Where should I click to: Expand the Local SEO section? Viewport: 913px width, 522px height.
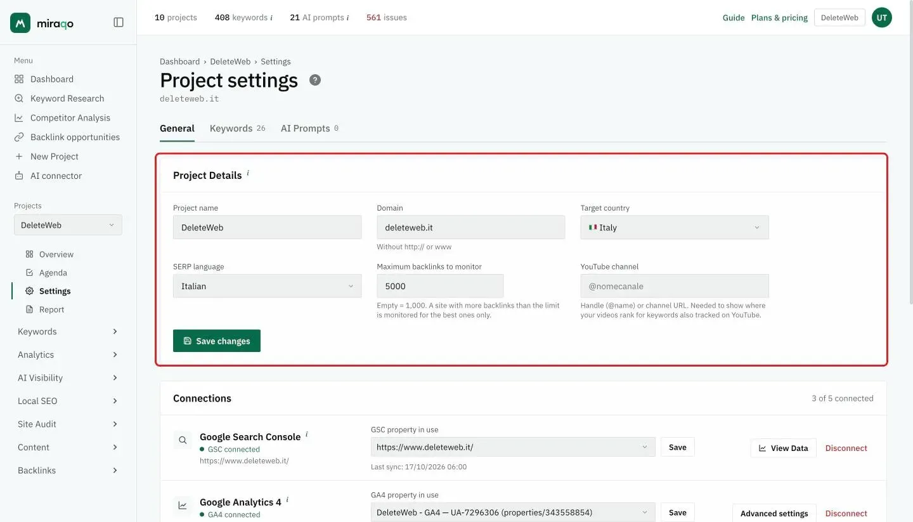[68, 401]
